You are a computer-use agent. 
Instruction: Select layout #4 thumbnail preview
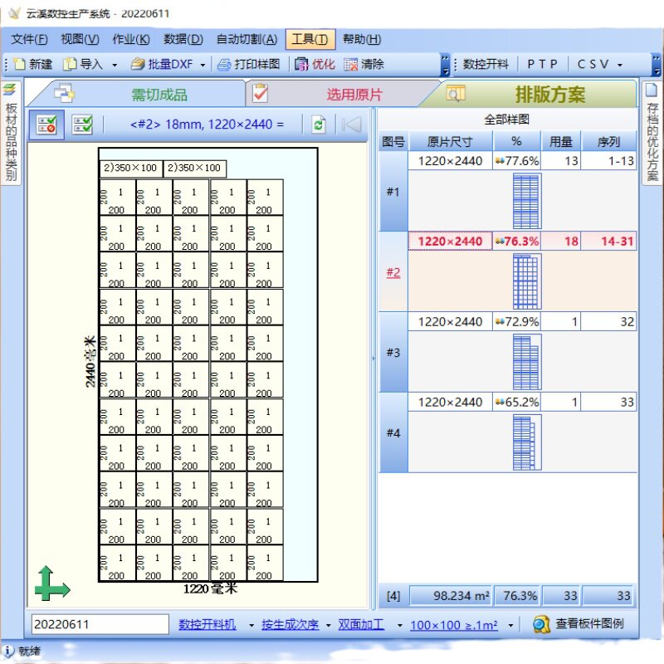527,442
